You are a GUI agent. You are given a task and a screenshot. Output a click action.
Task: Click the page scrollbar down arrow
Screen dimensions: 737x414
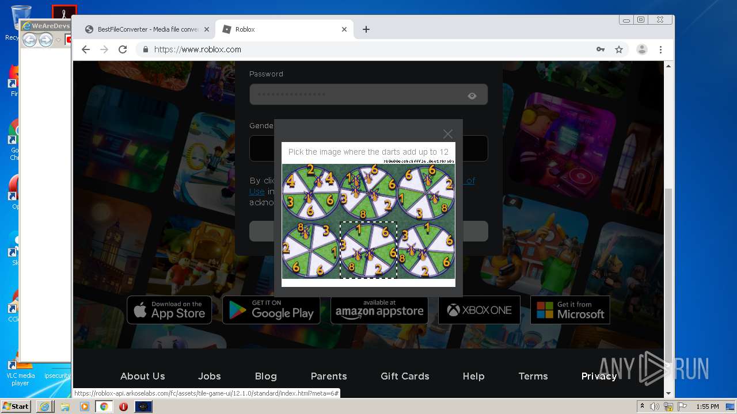668,393
